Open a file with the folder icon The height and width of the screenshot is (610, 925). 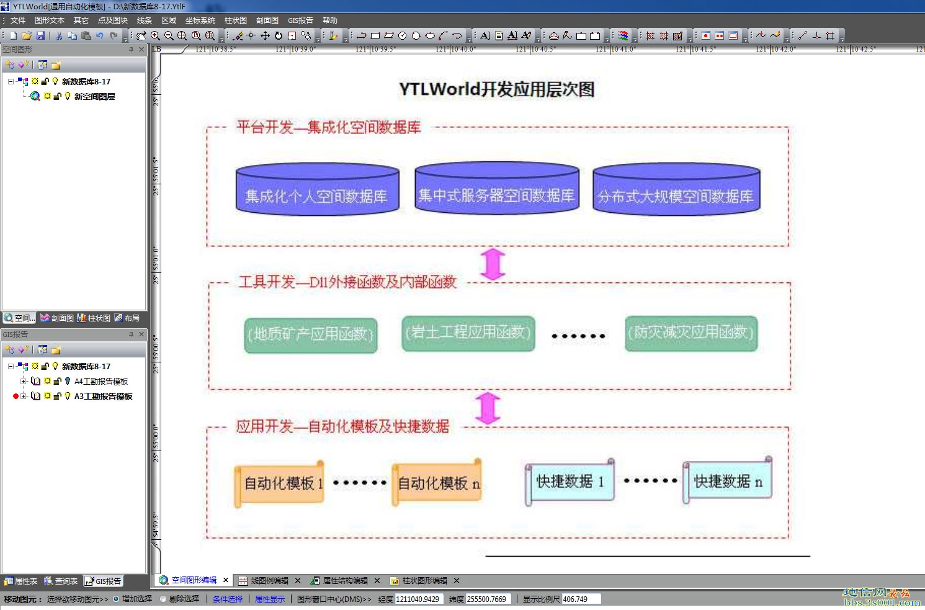click(x=27, y=36)
